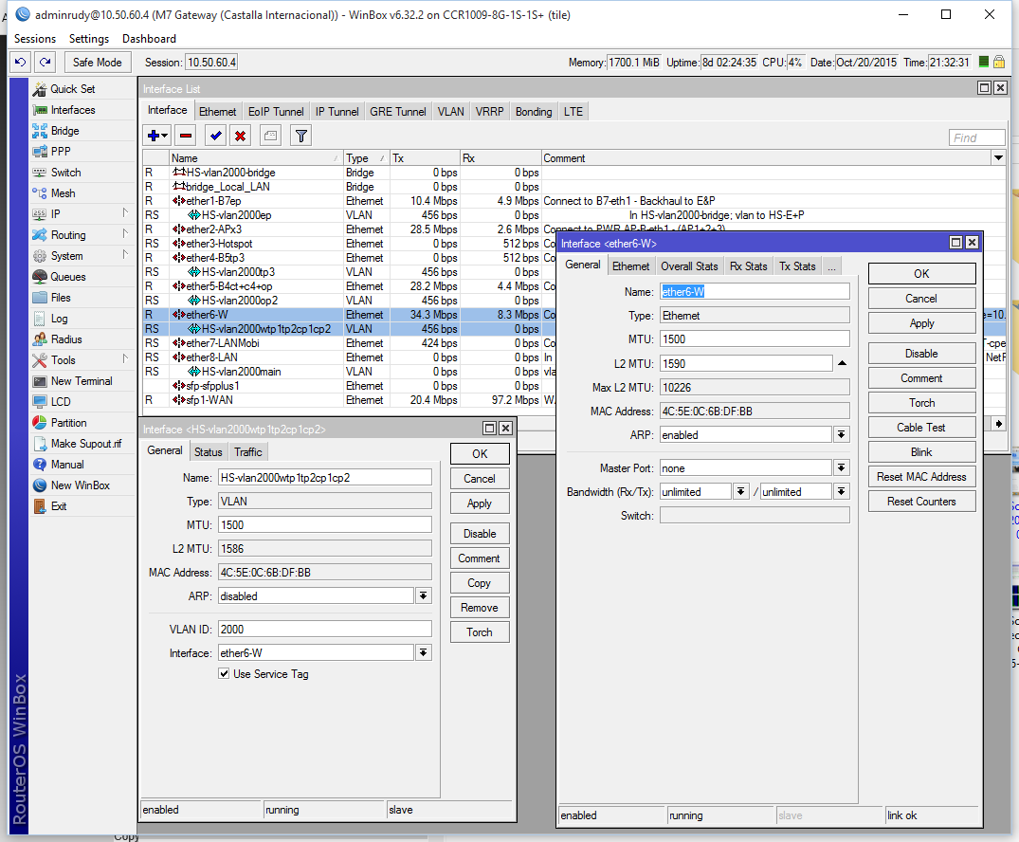The height and width of the screenshot is (842, 1019).
Task: Click the filter funnel button
Action: pyautogui.click(x=300, y=136)
